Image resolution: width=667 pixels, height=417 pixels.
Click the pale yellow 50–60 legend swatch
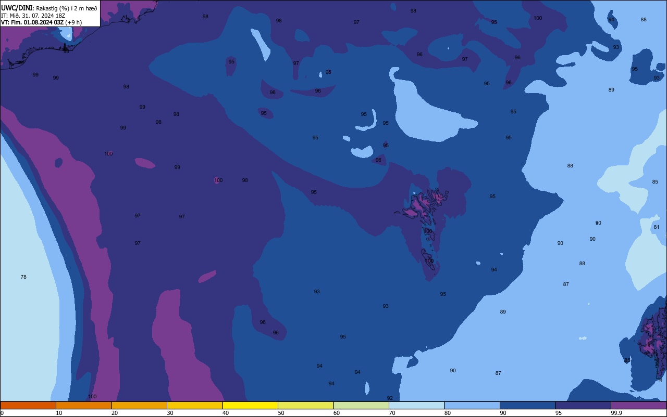tap(305, 405)
